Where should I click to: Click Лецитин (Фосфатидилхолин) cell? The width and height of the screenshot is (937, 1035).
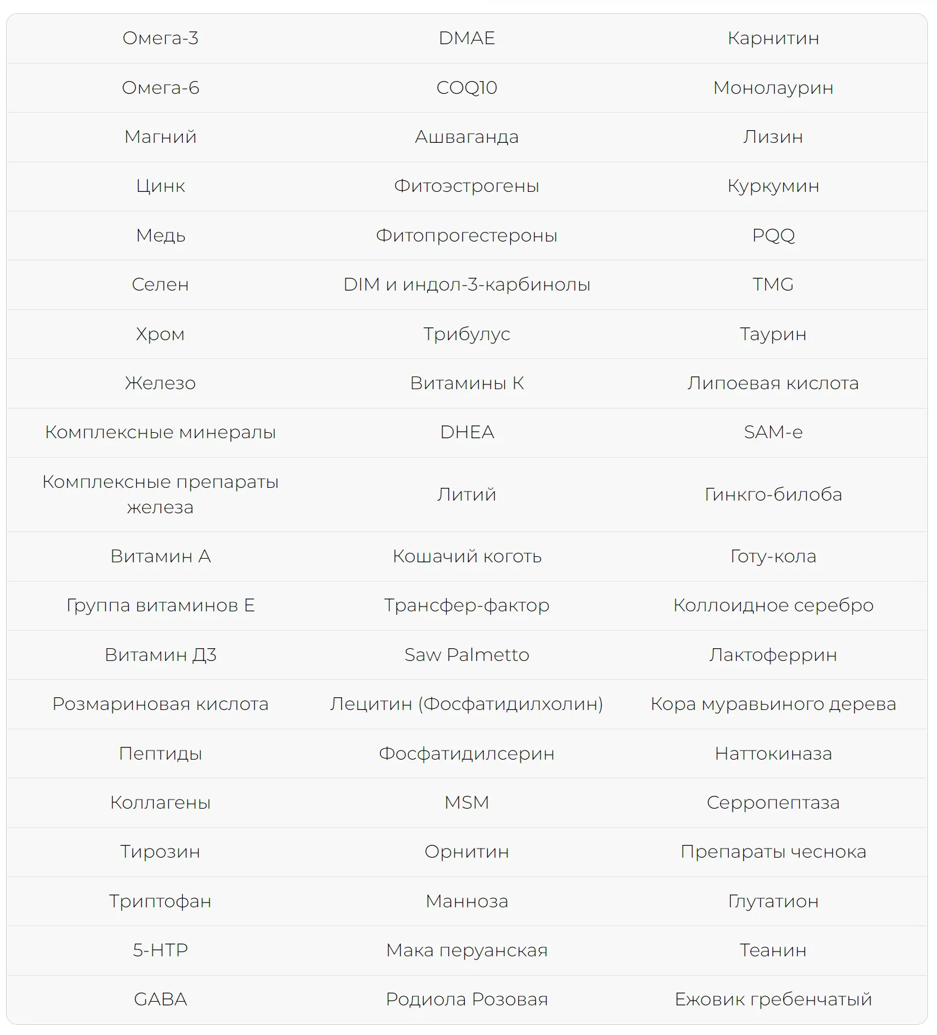[467, 704]
